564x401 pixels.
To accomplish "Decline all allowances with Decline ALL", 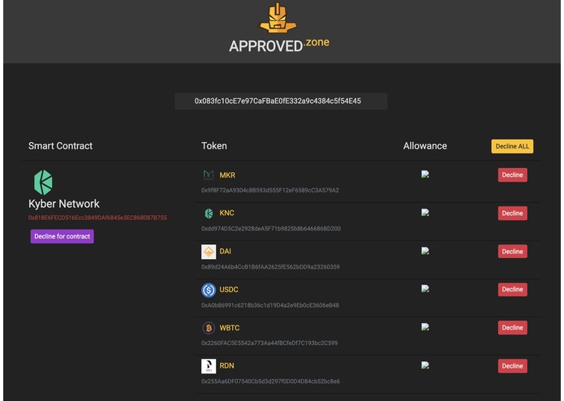I will pyautogui.click(x=512, y=146).
